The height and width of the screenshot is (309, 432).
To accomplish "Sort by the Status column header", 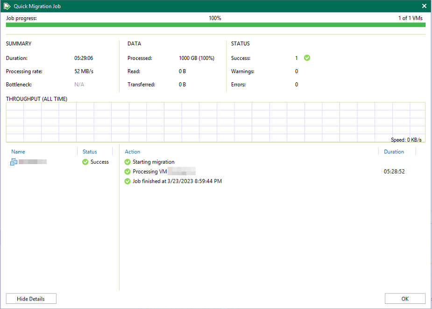I will (90, 151).
